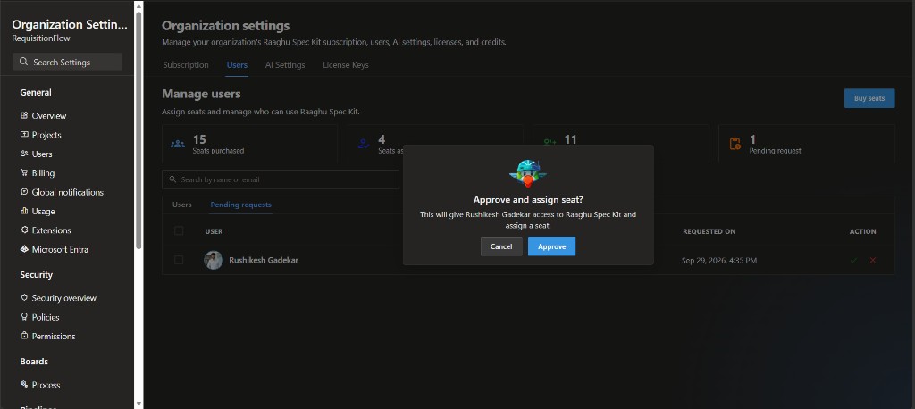Switch to the Users sub-tab in table
Image resolution: width=915 pixels, height=409 pixels.
coord(182,204)
